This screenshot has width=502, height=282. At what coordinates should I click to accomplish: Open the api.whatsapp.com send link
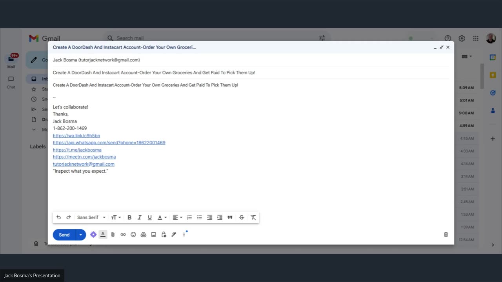point(109,143)
